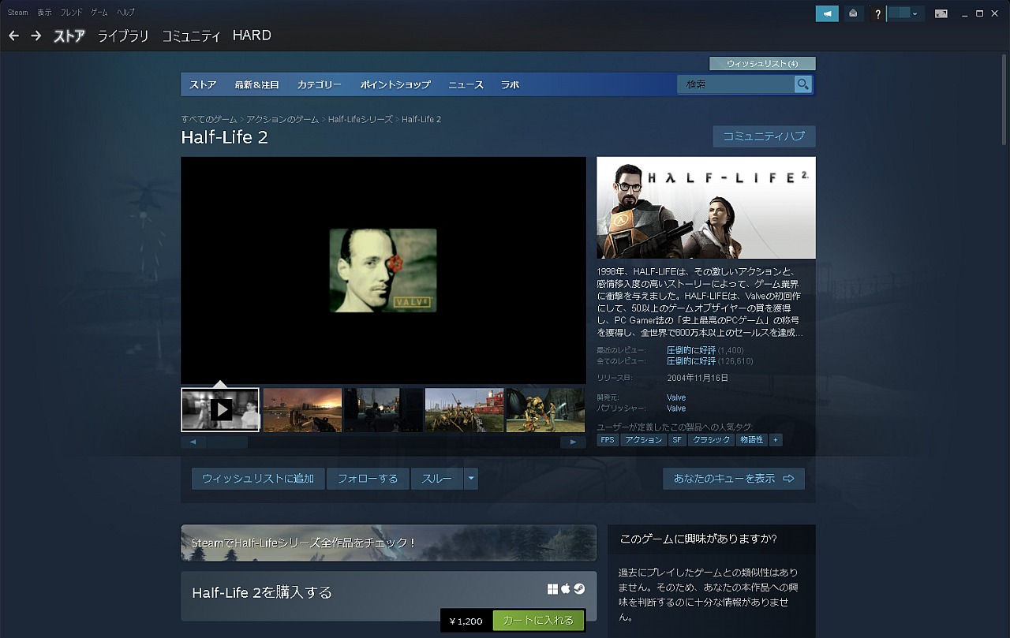The height and width of the screenshot is (638, 1010).
Task: Open the ゲーム menu
Action: pyautogui.click(x=99, y=13)
